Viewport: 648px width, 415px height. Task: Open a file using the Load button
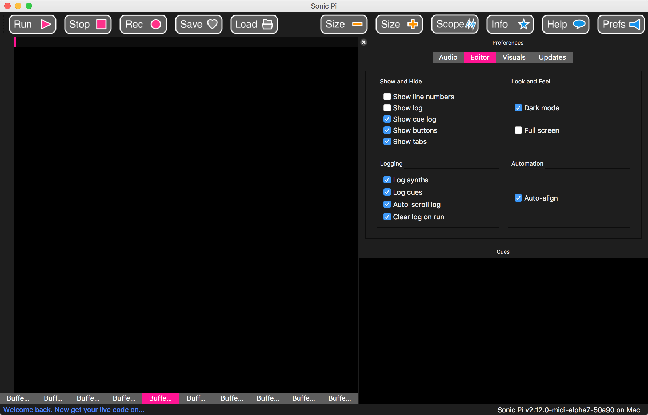[254, 24]
